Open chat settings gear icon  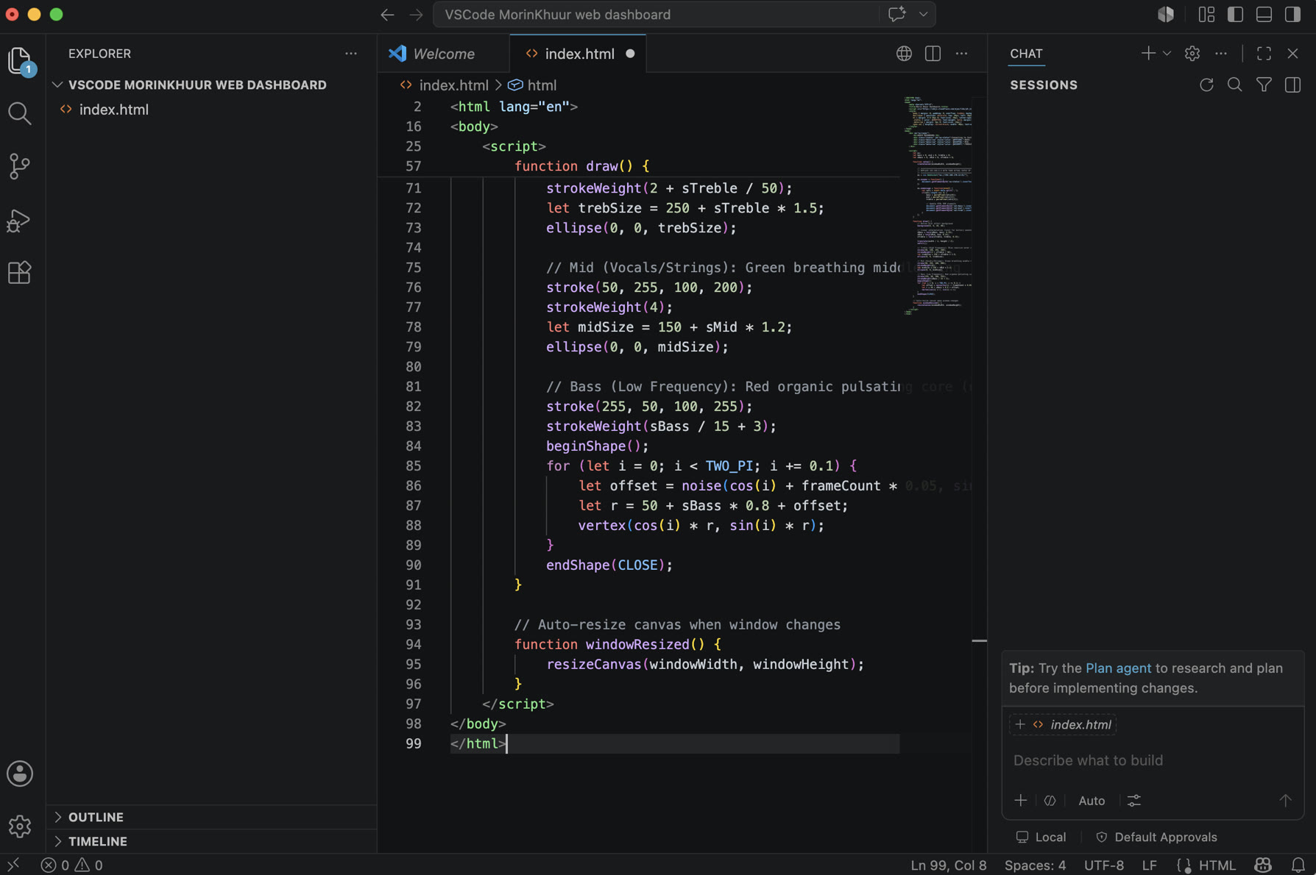(1192, 54)
